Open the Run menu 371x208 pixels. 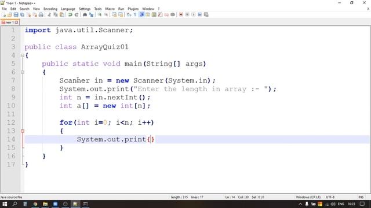click(121, 9)
